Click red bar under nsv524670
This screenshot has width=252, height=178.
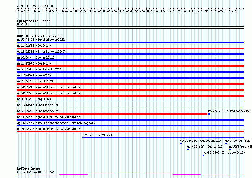tap(130, 84)
